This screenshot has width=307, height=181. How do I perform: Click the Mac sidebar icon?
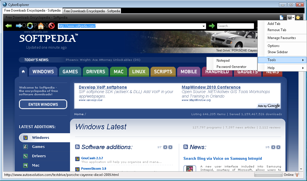26,165
